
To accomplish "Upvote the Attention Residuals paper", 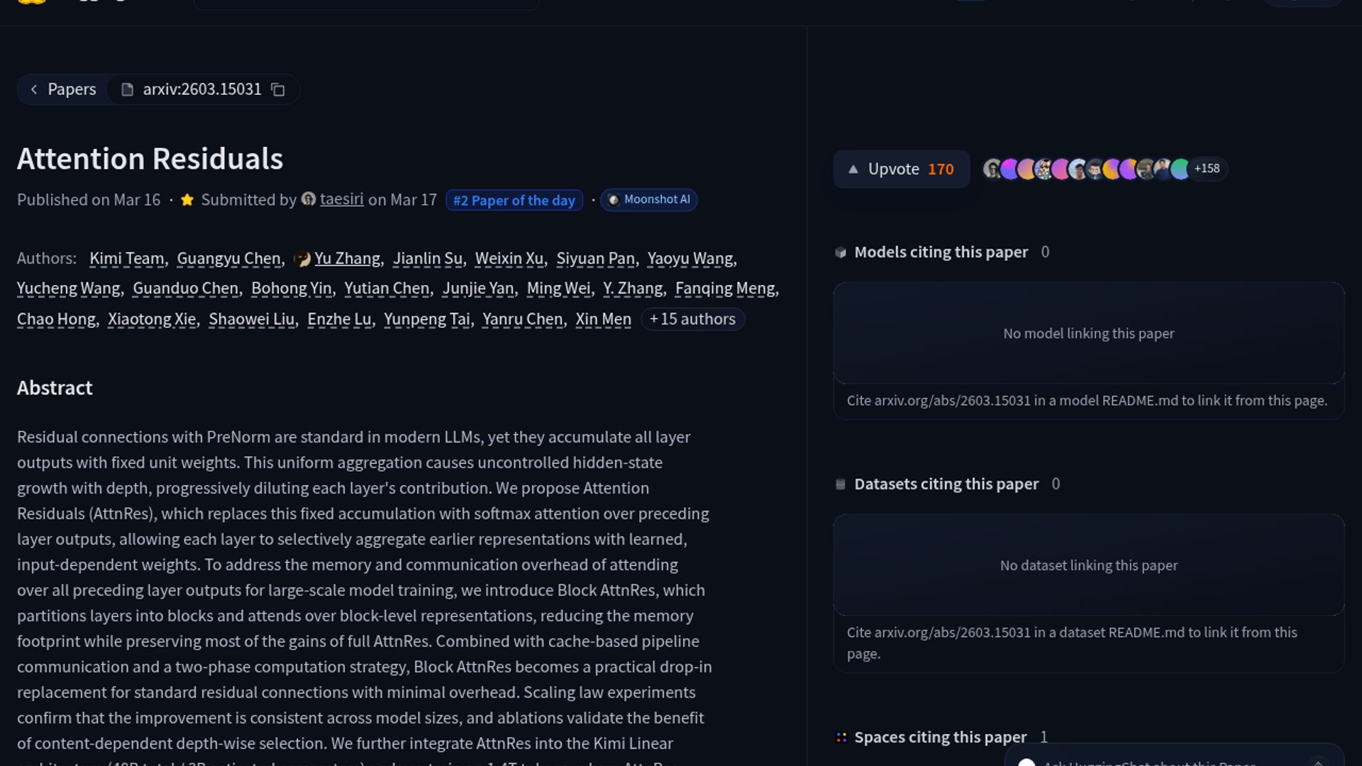I will 901,170.
